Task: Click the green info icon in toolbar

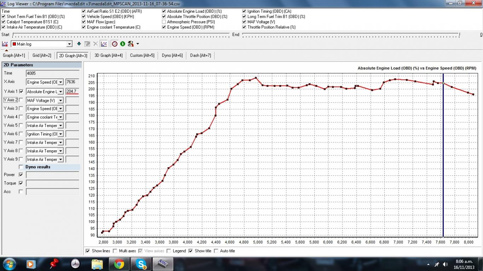Action: pyautogui.click(x=122, y=44)
